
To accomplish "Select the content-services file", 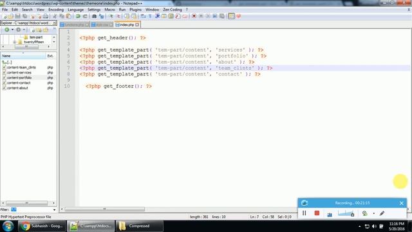I will click(x=19, y=73).
